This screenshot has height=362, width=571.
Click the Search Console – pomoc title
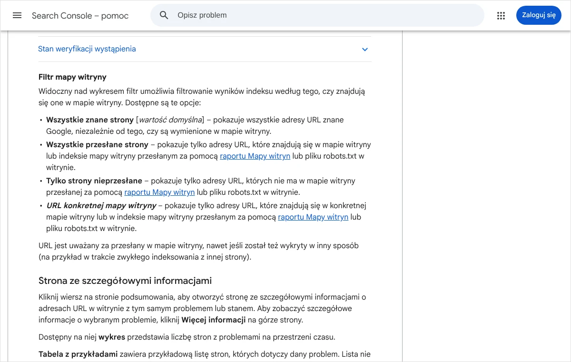point(80,15)
